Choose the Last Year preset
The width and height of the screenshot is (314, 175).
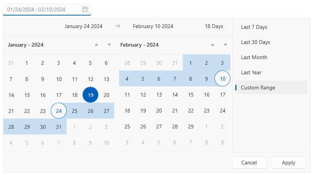[251, 72]
